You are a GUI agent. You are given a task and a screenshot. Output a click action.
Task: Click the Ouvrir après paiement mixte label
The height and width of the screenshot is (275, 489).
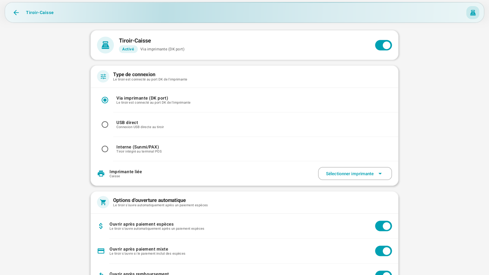pos(139,249)
